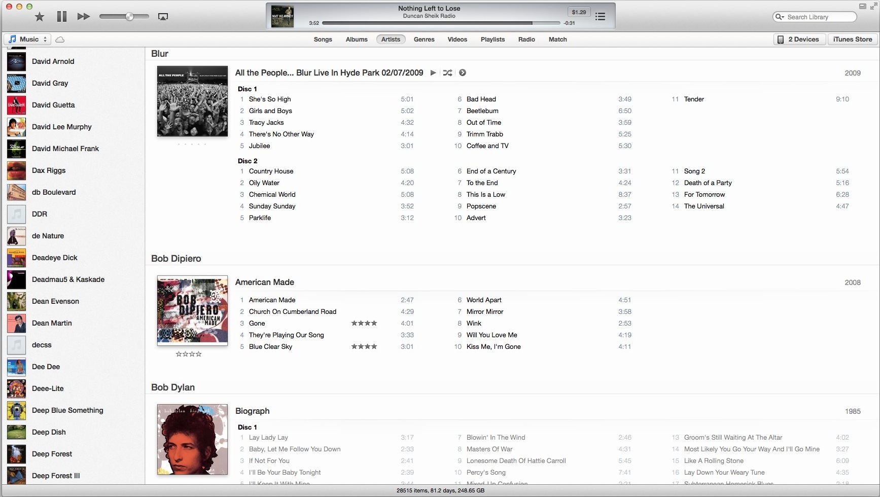Select Deep Blue Something artist
This screenshot has width=880, height=497.
click(67, 410)
